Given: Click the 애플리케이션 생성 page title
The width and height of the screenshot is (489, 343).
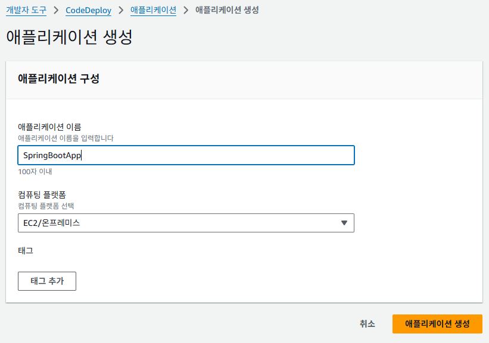Looking at the screenshot, I should point(69,37).
